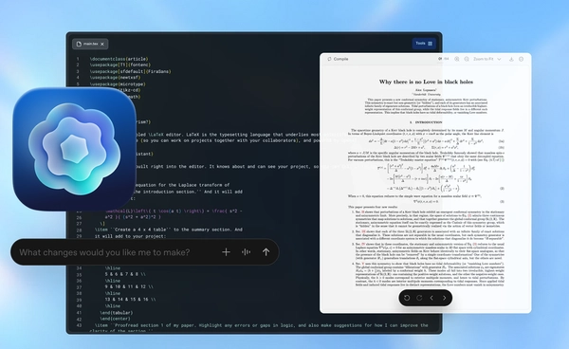Click line '\usepackage{microtype}' in editor

click(x=118, y=83)
